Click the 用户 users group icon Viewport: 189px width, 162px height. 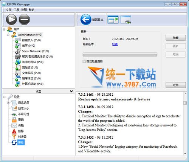coord(10,29)
